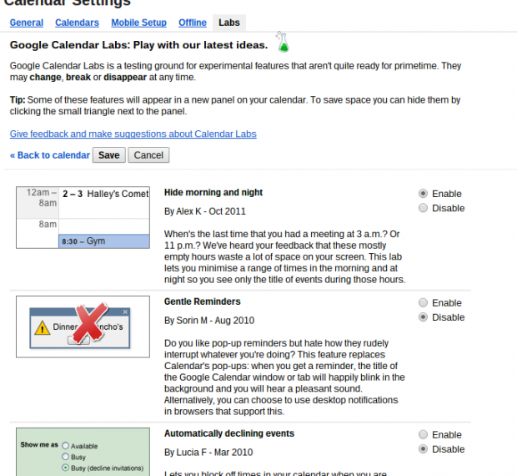Viewport: 517px width, 476px height.
Task: Click the 'By Lucia F - Mar 2010' text
Action: point(208,453)
